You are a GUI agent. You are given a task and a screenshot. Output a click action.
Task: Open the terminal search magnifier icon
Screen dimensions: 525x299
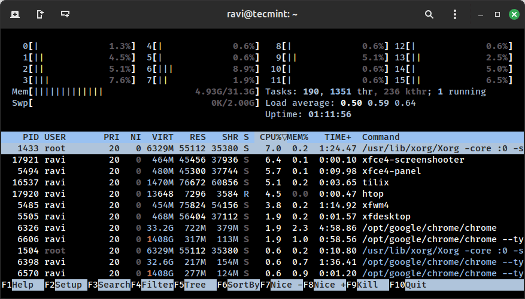coord(429,14)
